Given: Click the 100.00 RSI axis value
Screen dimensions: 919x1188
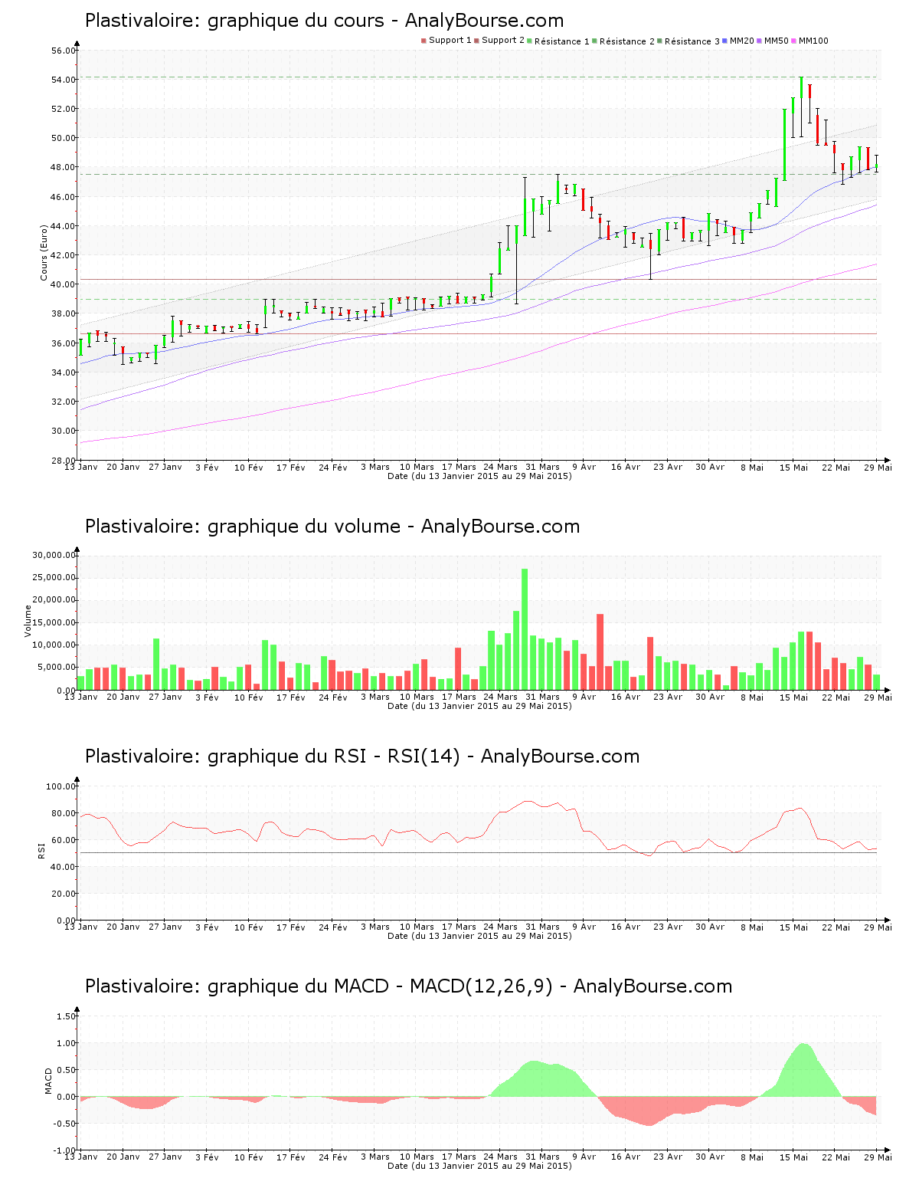Looking at the screenshot, I should pyautogui.click(x=61, y=786).
